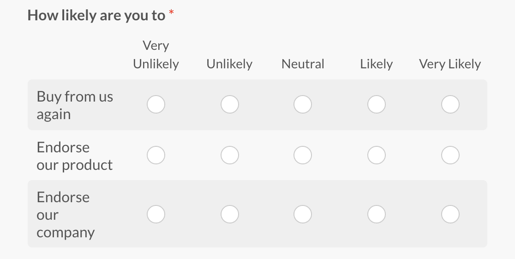Pick Very Likely for Buy from us again
This screenshot has width=515, height=259.
(450, 105)
